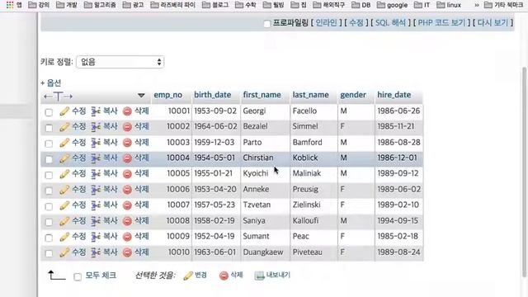The height and width of the screenshot is (297, 528).
Task: Click the first_name cell Kyoichi
Action: [x=256, y=173]
